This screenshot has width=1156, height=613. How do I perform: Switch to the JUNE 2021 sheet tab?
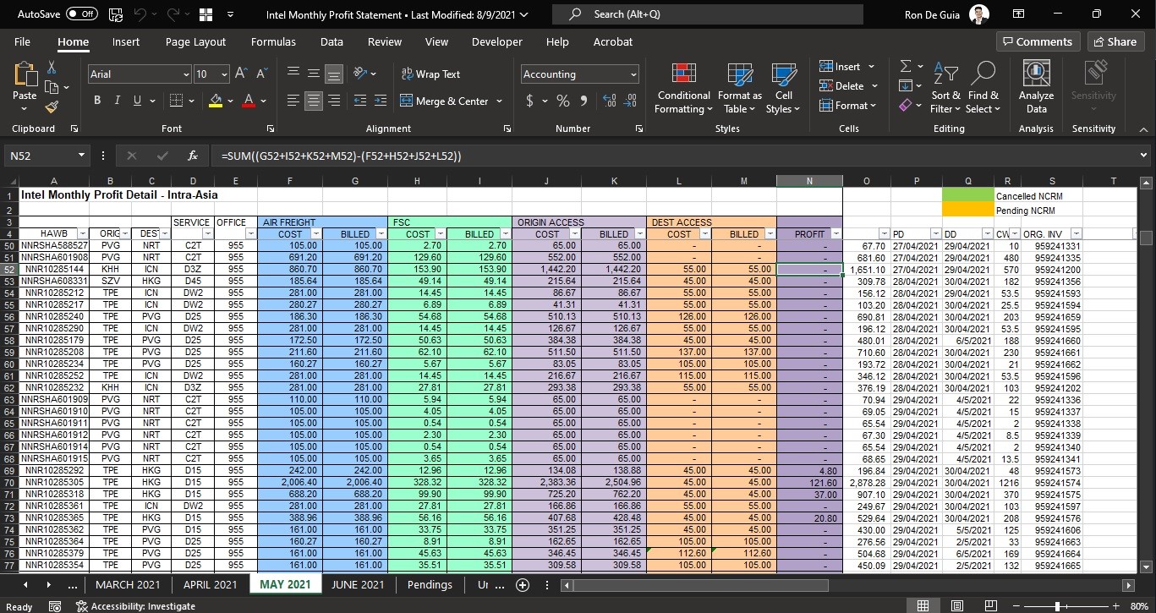(x=358, y=584)
